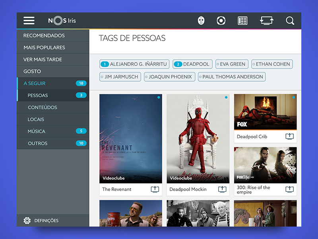
Task: Open the TV guide grid icon
Action: click(x=242, y=21)
